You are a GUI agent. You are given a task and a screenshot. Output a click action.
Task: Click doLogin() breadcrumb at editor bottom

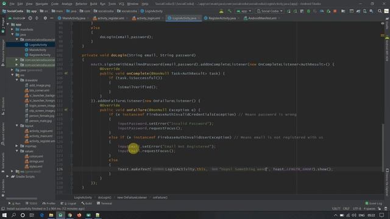click(104, 197)
